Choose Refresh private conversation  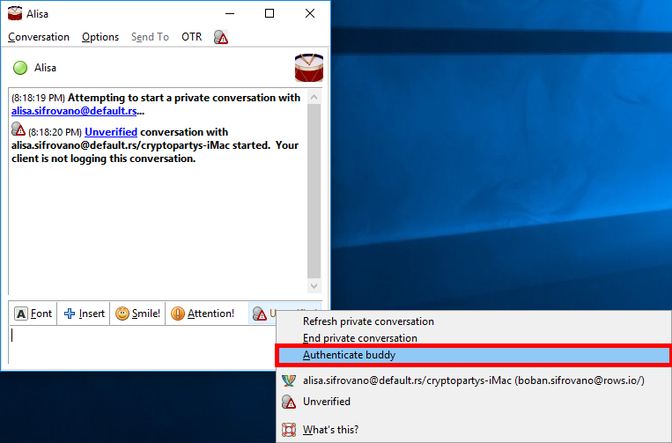pos(474,321)
